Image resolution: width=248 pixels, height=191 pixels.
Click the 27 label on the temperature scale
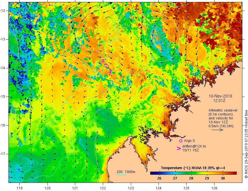point(175,178)
